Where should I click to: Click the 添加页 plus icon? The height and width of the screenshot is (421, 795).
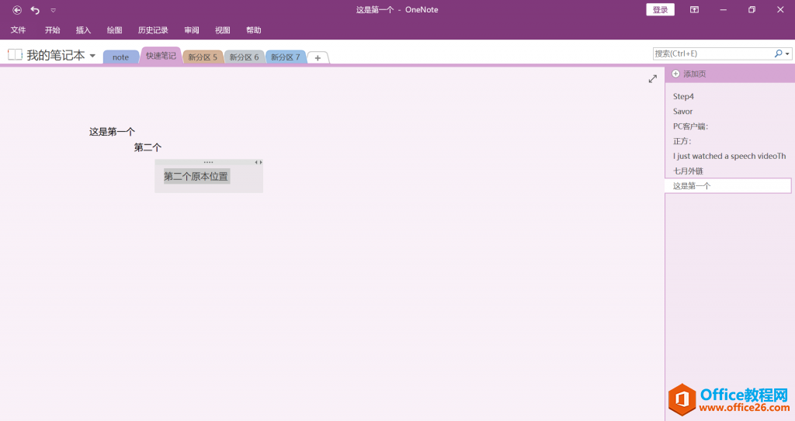pos(675,74)
